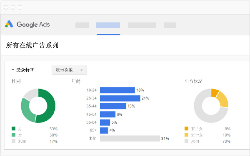Viewport: 250px width, 156px height.
Task: Collapse the 受众特征 section triangle
Action: [13, 70]
